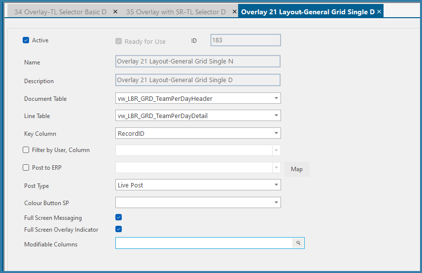
Task: Expand the Line Table dropdown arrow
Action: pyautogui.click(x=276, y=116)
